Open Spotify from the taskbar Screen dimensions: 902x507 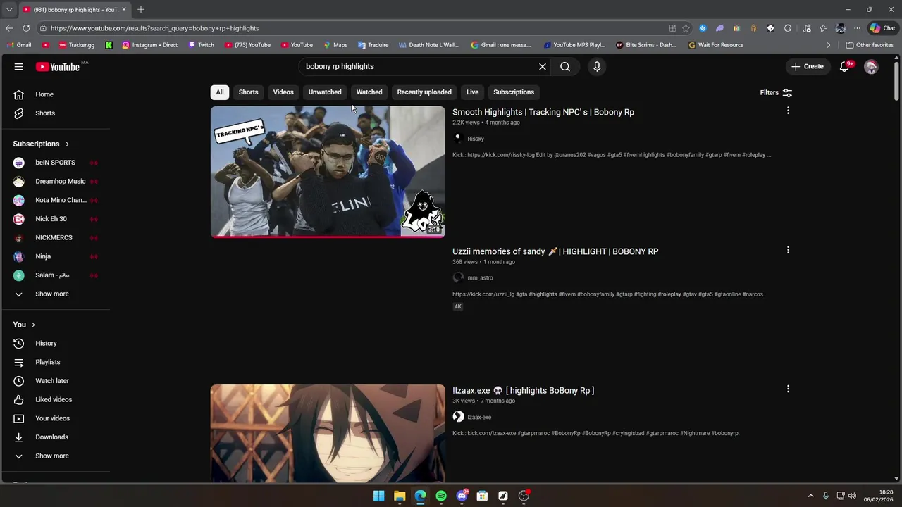(441, 496)
